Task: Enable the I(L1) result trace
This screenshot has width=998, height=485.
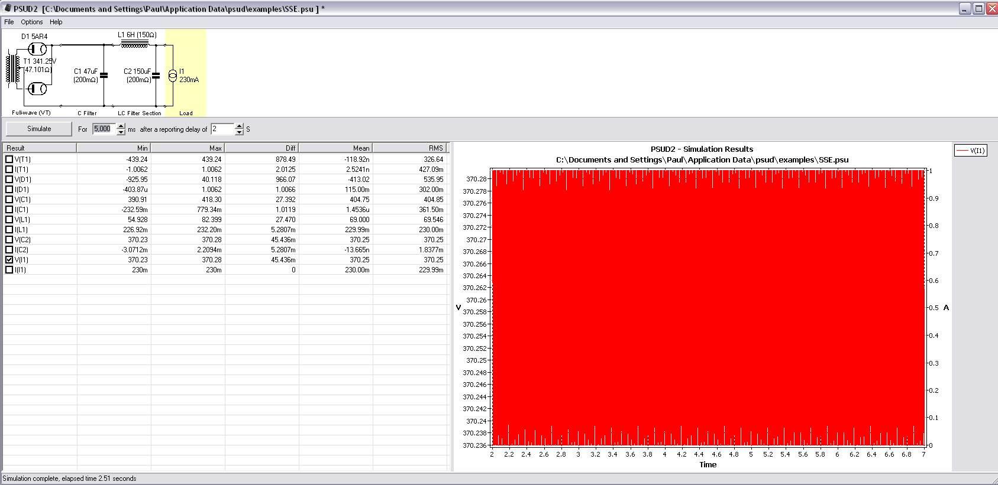Action: [9, 230]
